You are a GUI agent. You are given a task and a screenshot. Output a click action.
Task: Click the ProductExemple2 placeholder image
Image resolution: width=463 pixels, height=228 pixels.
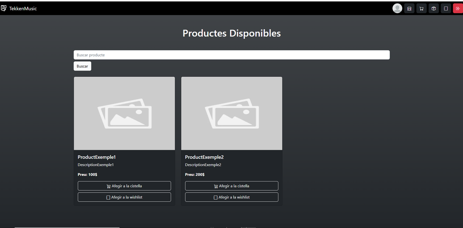(x=231, y=113)
